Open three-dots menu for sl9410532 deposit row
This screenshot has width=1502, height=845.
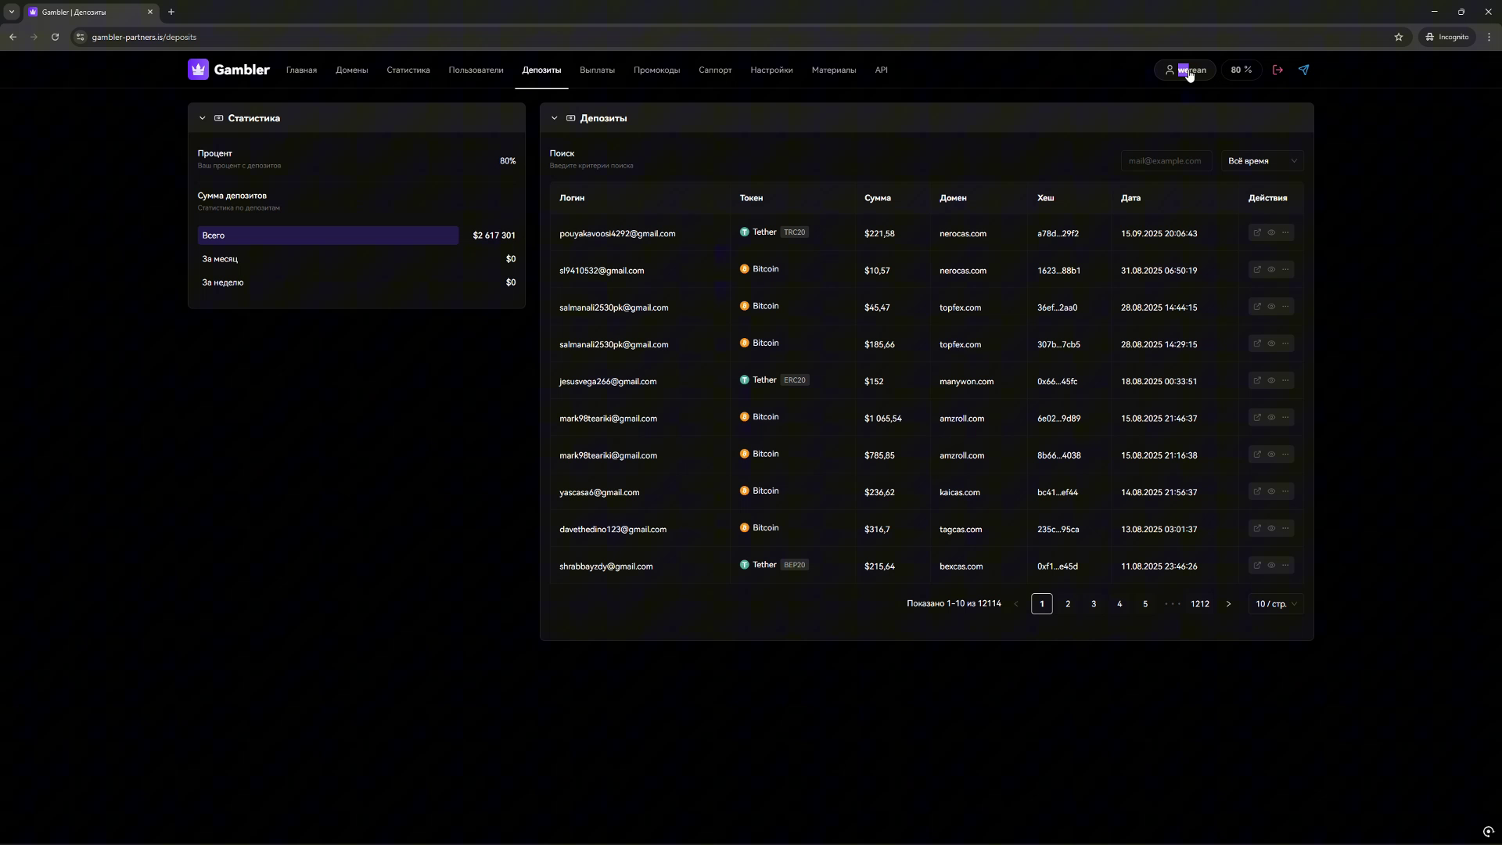1285,269
